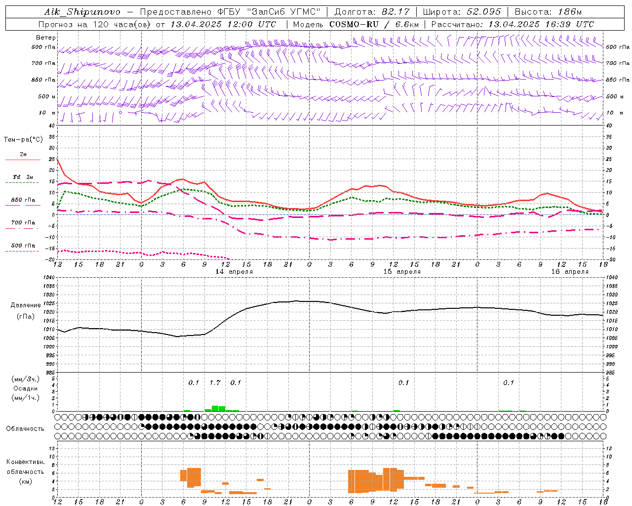Click the '700 гПа' temperature legend entry
Screen dimensions: 632x506
point(23,222)
